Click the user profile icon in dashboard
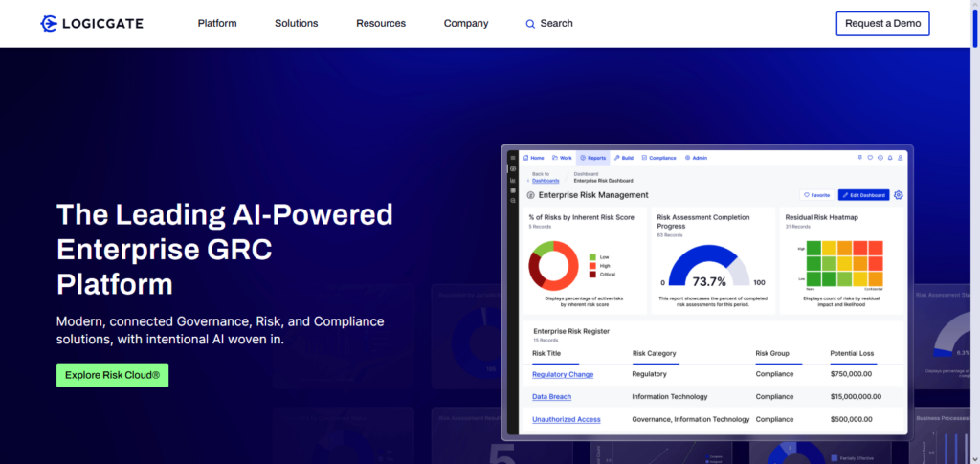The image size is (980, 464). tap(901, 158)
